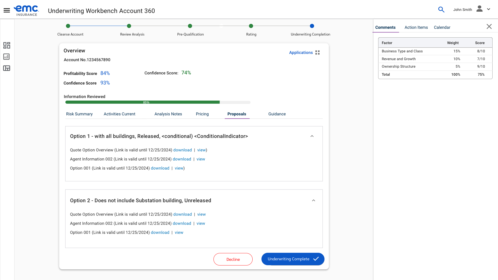
Task: Click the Rating step marker
Action: 251,26
